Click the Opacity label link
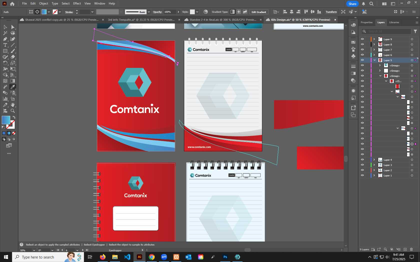This screenshot has height=262, width=420. point(157,12)
